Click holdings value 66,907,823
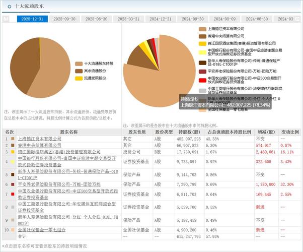This screenshot has height=252, width=303. click(x=187, y=145)
